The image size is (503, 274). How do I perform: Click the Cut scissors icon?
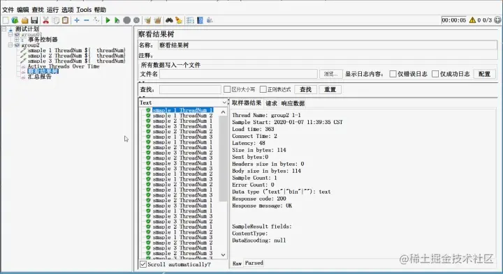pyautogui.click(x=46, y=20)
